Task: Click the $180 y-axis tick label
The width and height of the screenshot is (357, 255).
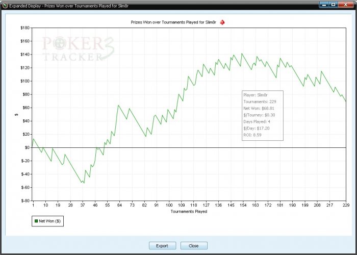Action: (25, 28)
